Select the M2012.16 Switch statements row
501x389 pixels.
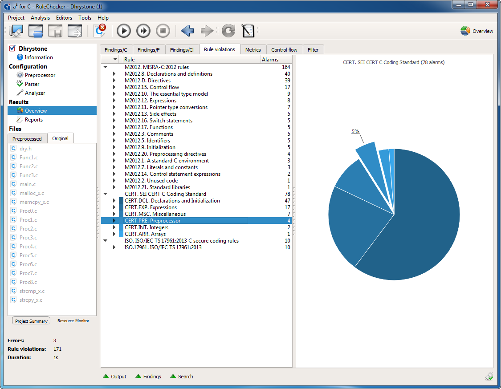[x=196, y=121]
